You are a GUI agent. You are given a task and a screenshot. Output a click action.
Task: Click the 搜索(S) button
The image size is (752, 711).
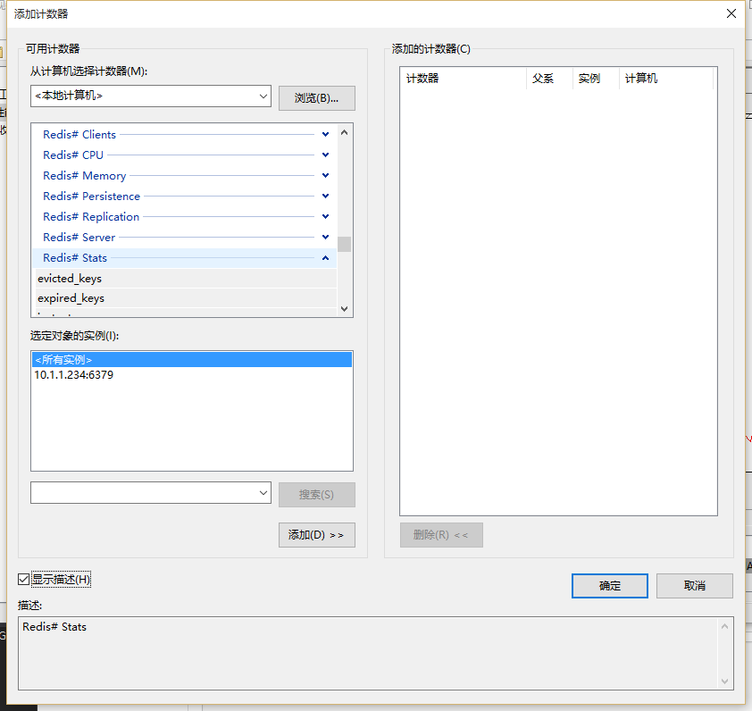pyautogui.click(x=316, y=495)
